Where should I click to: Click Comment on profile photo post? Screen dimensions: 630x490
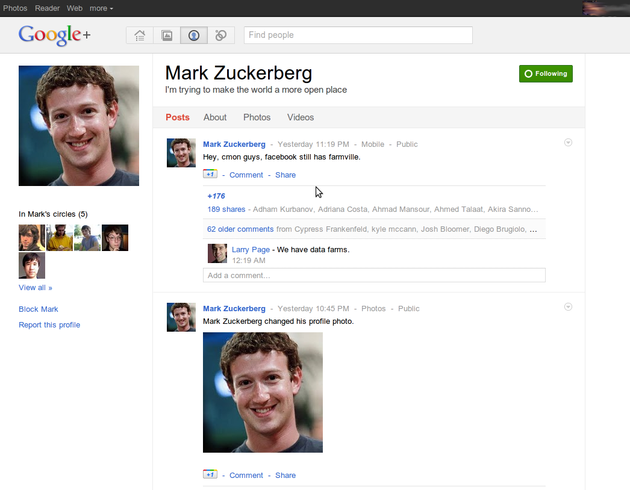(246, 475)
